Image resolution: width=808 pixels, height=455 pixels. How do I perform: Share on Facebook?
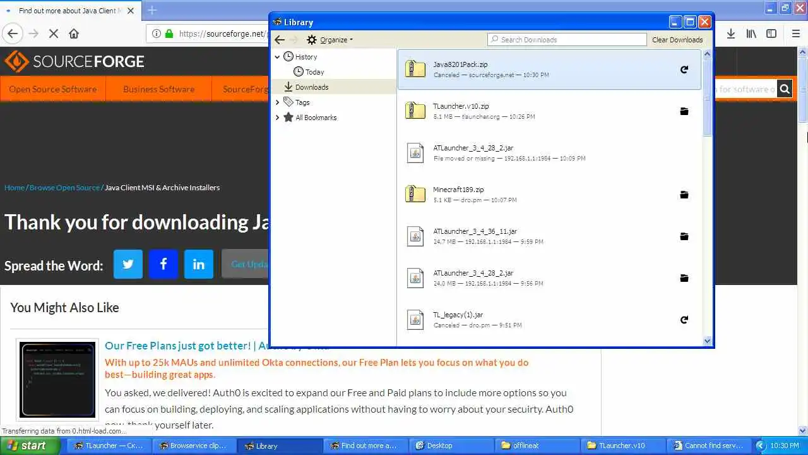pos(163,264)
